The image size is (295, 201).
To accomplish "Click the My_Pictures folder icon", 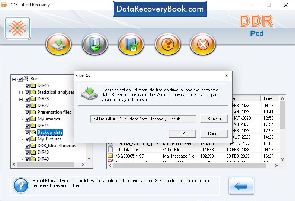I will [33, 139].
